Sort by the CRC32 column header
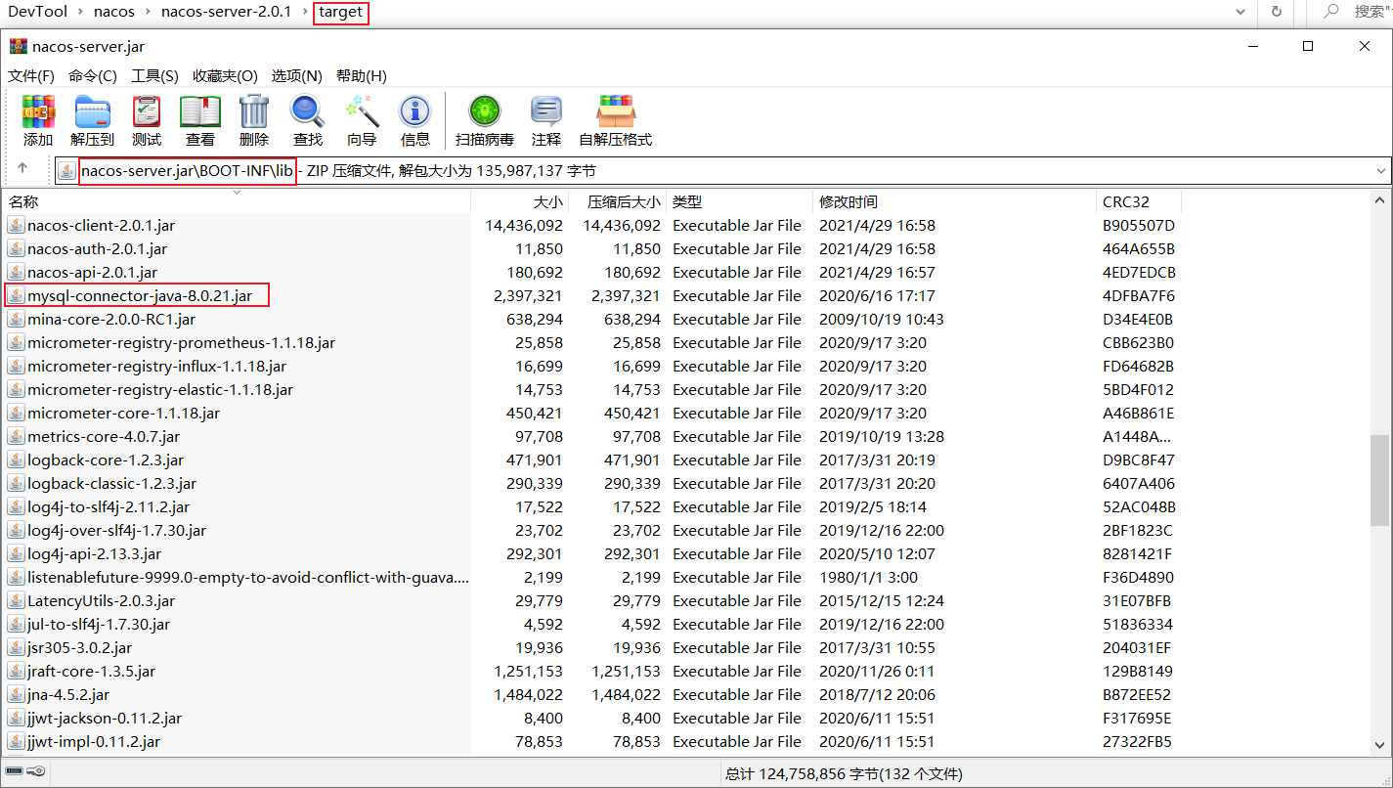1393x788 pixels. (x=1139, y=201)
